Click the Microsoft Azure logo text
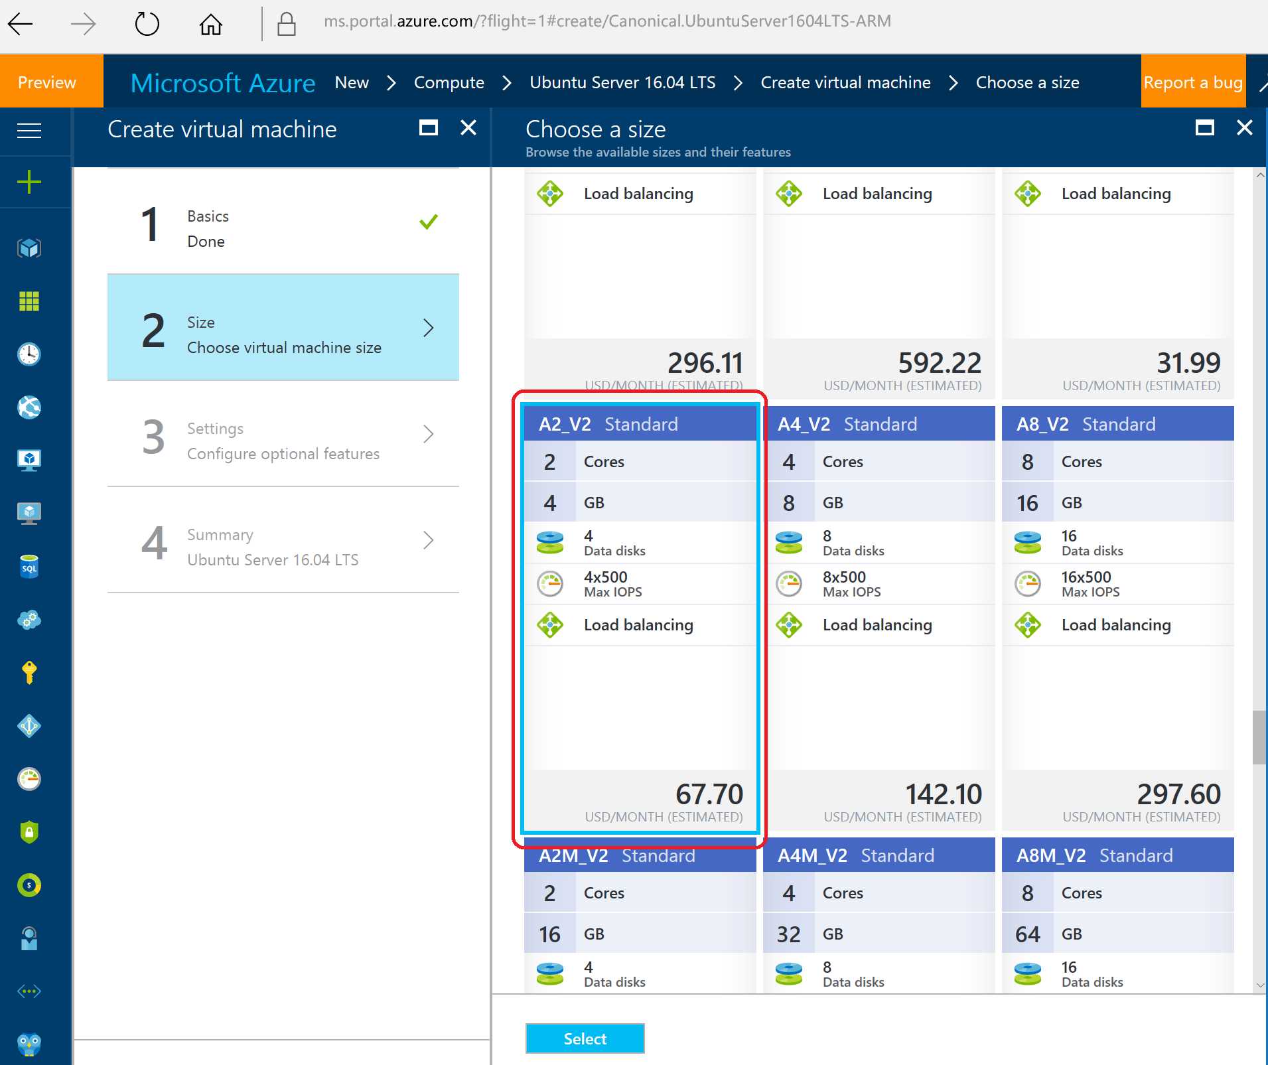Viewport: 1268px width, 1065px height. point(223,83)
